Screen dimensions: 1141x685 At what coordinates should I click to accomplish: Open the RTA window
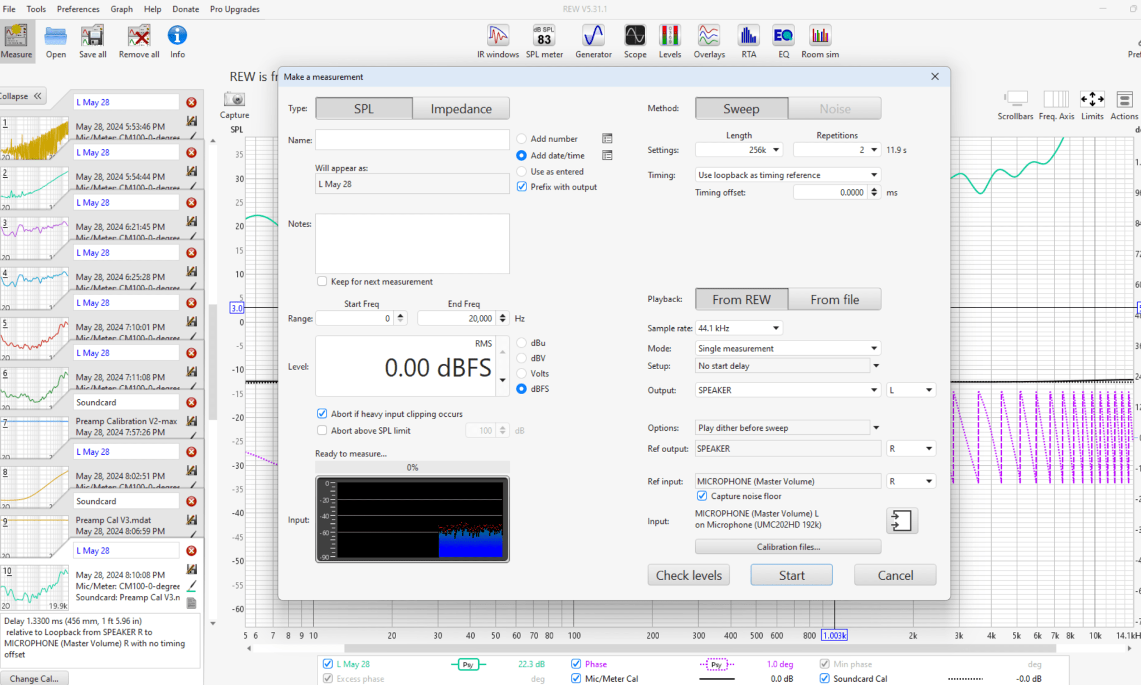(x=749, y=41)
